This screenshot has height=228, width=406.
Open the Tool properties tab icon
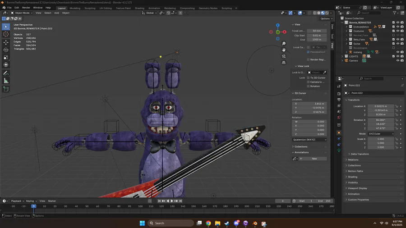339,87
